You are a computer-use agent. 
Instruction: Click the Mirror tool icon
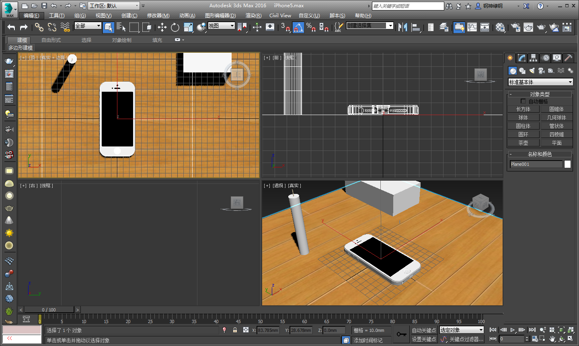pos(402,27)
